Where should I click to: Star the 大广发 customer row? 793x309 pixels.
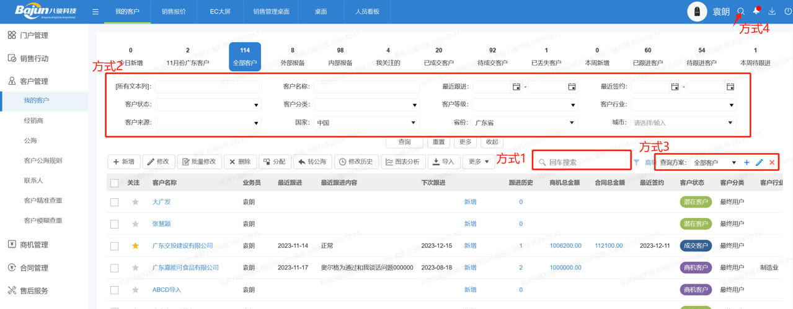click(135, 202)
